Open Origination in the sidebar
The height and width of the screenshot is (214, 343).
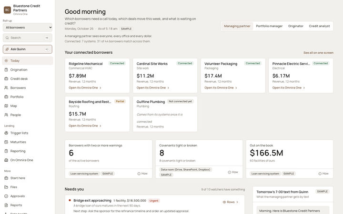coord(28,69)
